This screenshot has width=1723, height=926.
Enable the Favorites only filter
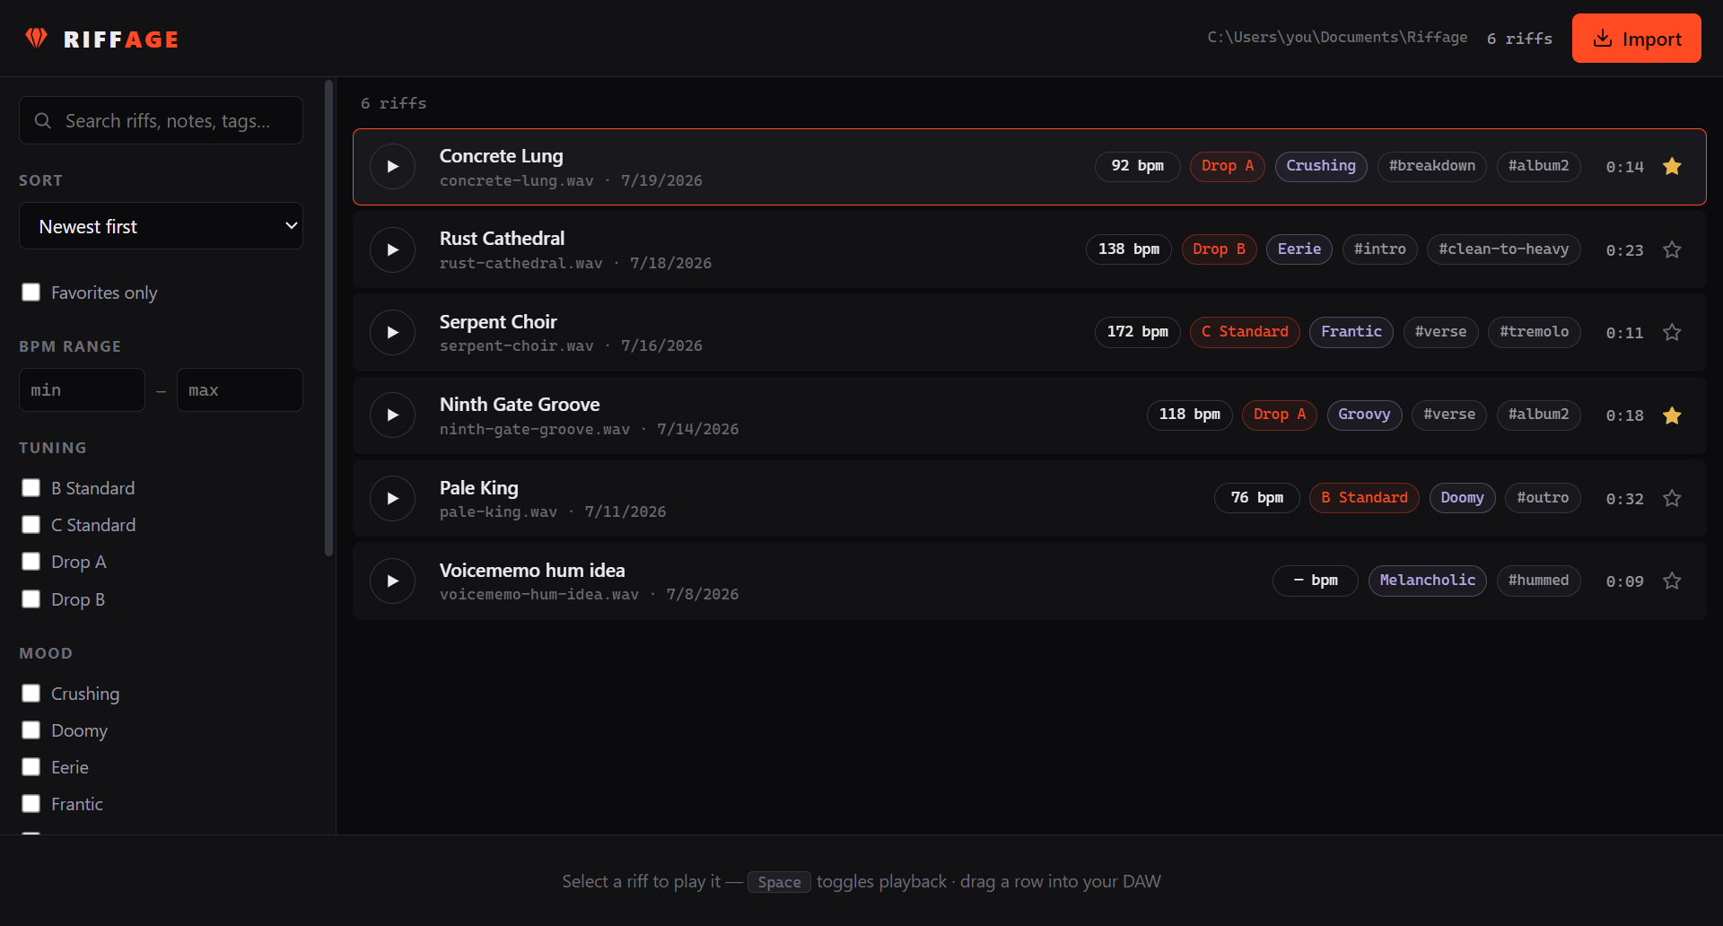[x=31, y=293]
